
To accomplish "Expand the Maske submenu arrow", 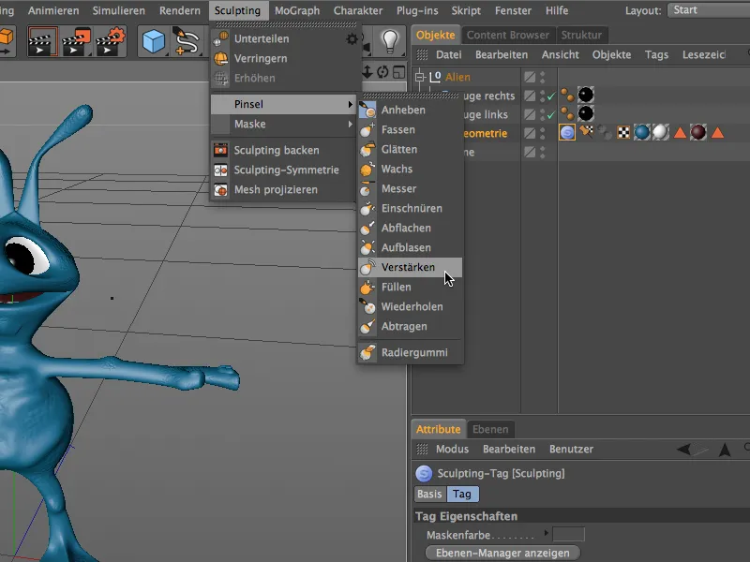I will 350,125.
